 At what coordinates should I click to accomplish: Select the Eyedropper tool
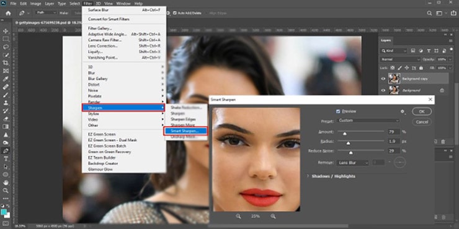pyautogui.click(x=6, y=79)
